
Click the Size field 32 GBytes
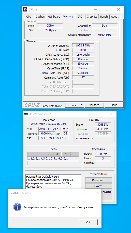[x=50, y=30]
